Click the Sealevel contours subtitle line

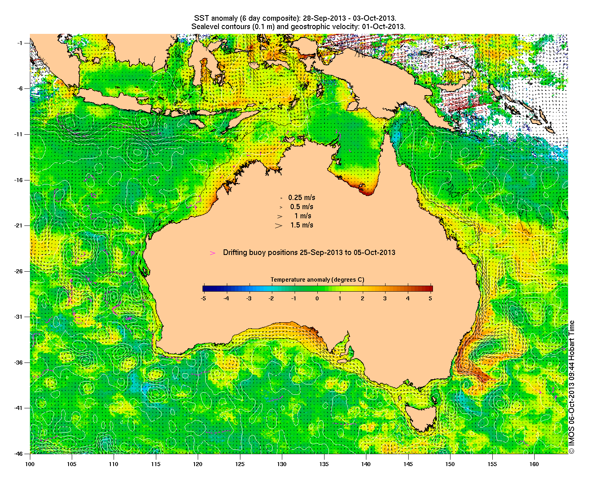pyautogui.click(x=298, y=27)
